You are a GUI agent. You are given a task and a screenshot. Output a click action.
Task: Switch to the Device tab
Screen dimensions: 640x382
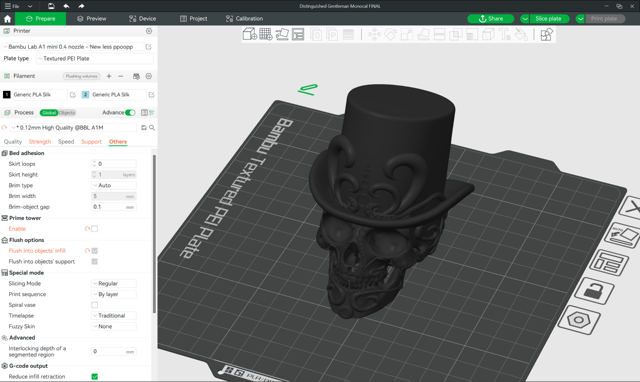(x=143, y=19)
